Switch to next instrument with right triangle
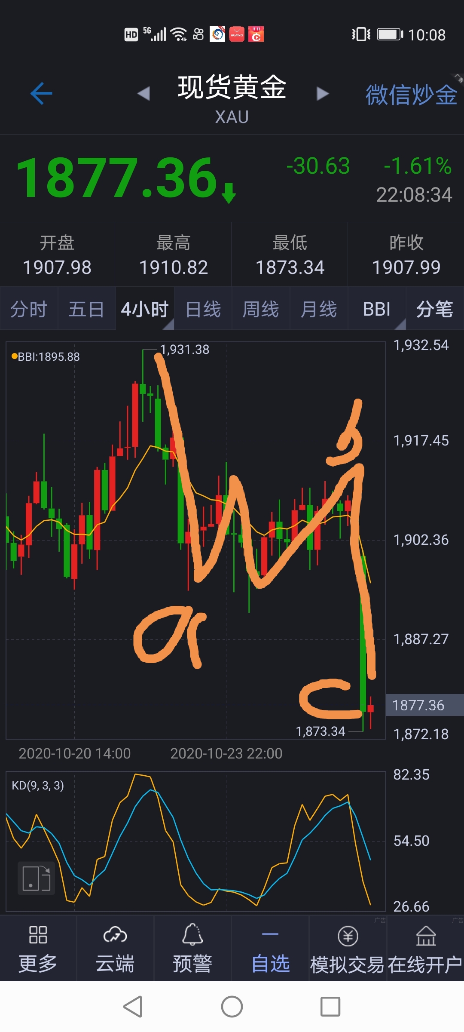Screen dimensions: 464x1032 pyautogui.click(x=322, y=93)
